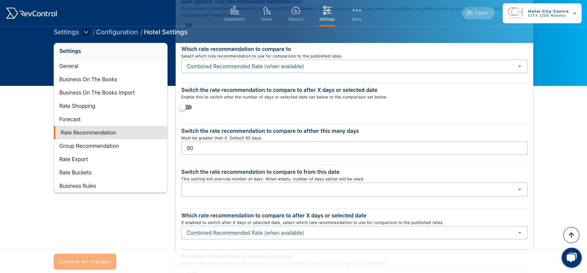Screen dimensions: 587x273
Task: Open Group Recommendation settings
Action: tap(111, 146)
